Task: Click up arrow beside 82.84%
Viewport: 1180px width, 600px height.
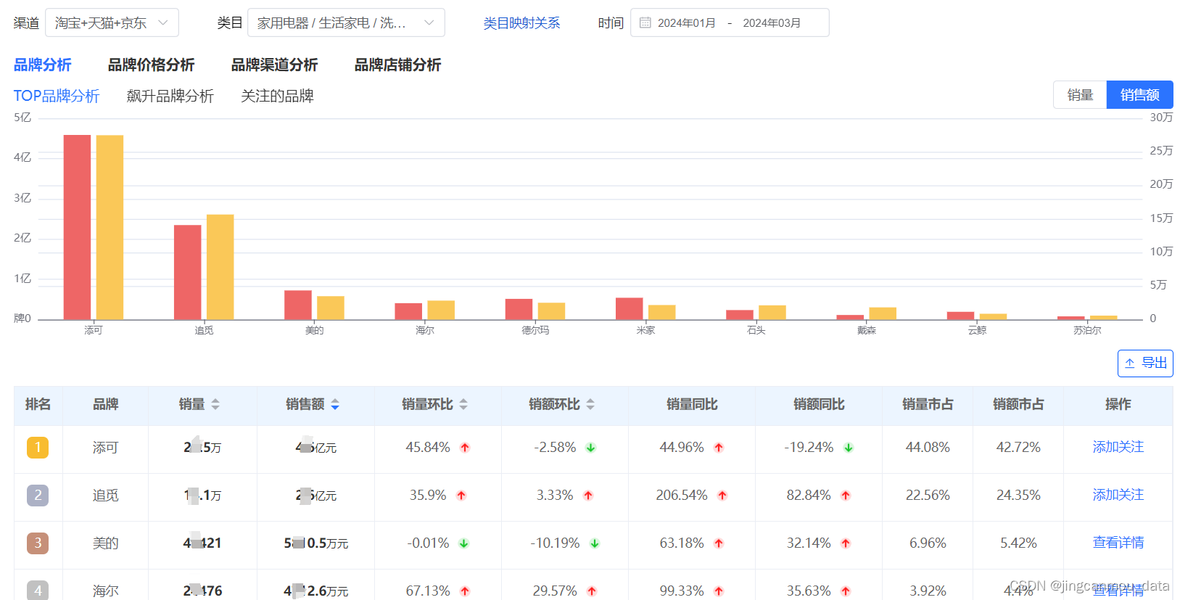Action: coord(846,496)
